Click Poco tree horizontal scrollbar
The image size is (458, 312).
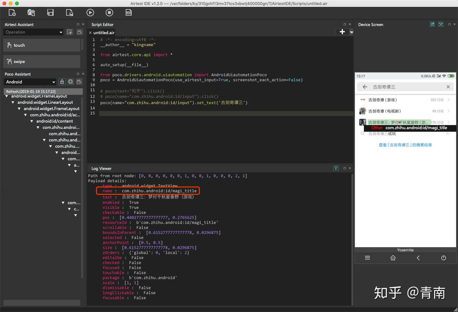pos(42,302)
